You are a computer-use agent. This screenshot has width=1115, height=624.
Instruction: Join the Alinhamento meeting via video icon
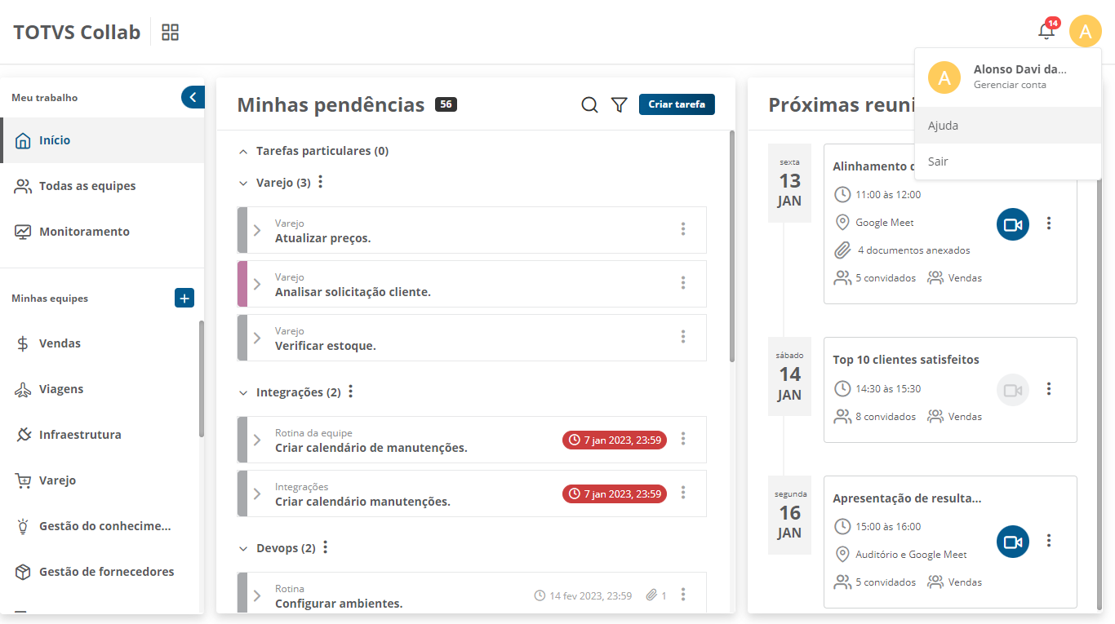tap(1012, 224)
